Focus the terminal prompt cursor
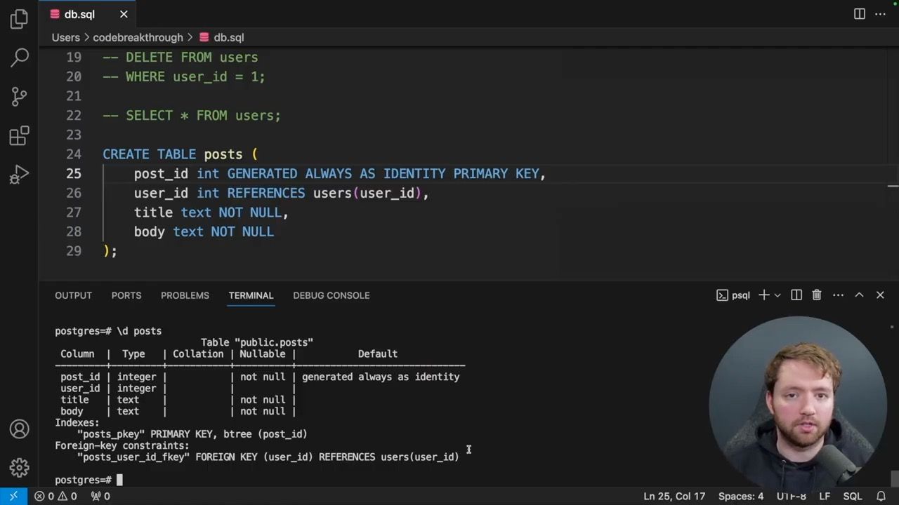The image size is (899, 505). point(119,480)
